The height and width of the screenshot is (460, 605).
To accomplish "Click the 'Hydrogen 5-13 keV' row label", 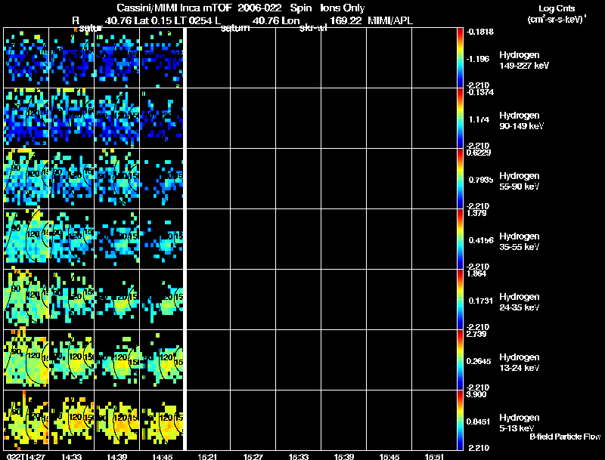I will click(520, 423).
